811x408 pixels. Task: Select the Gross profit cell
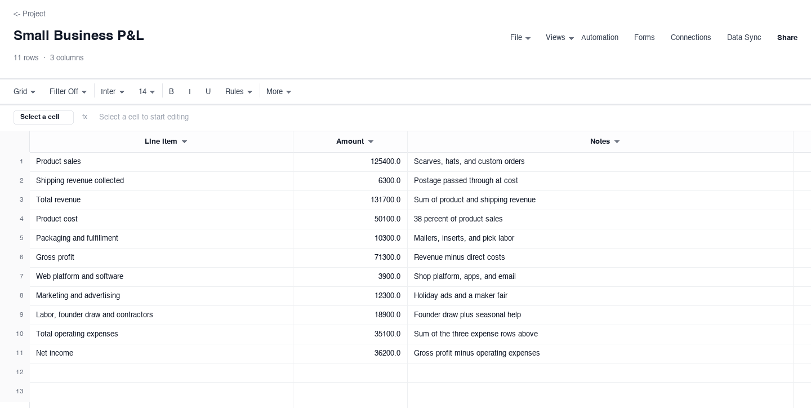coord(161,258)
